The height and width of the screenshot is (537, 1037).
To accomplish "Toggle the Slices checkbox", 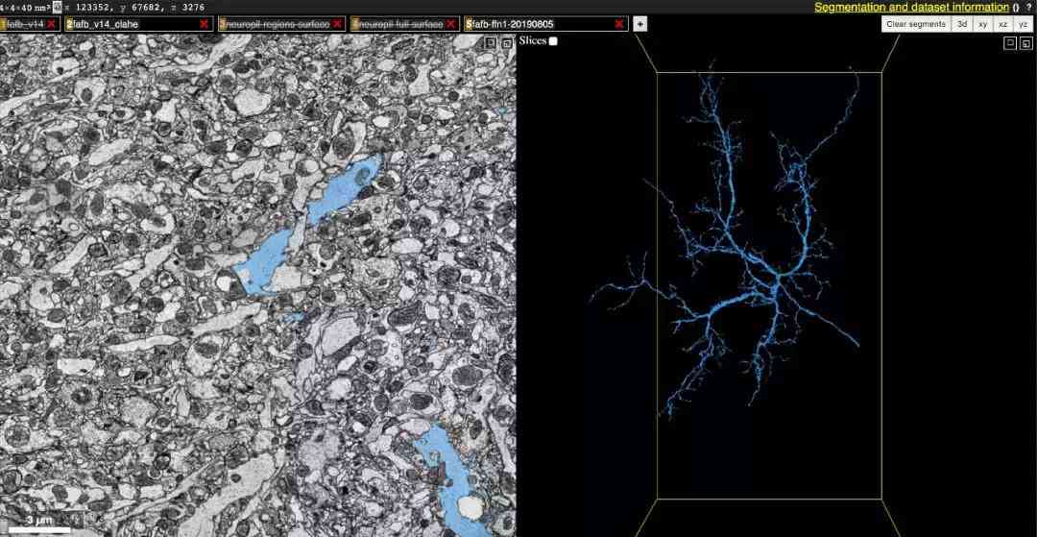I will click(554, 41).
